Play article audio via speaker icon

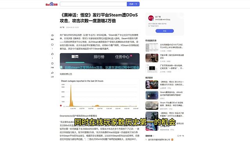click(52, 35)
